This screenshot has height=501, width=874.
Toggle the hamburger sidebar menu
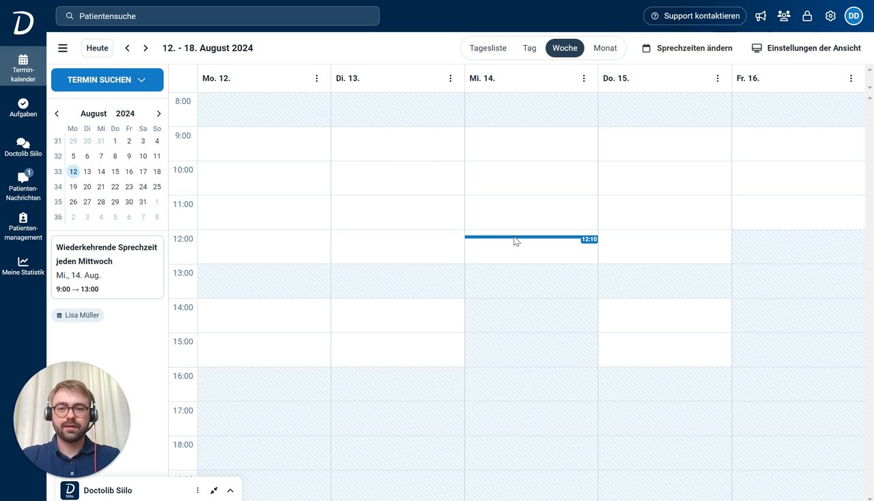(63, 48)
